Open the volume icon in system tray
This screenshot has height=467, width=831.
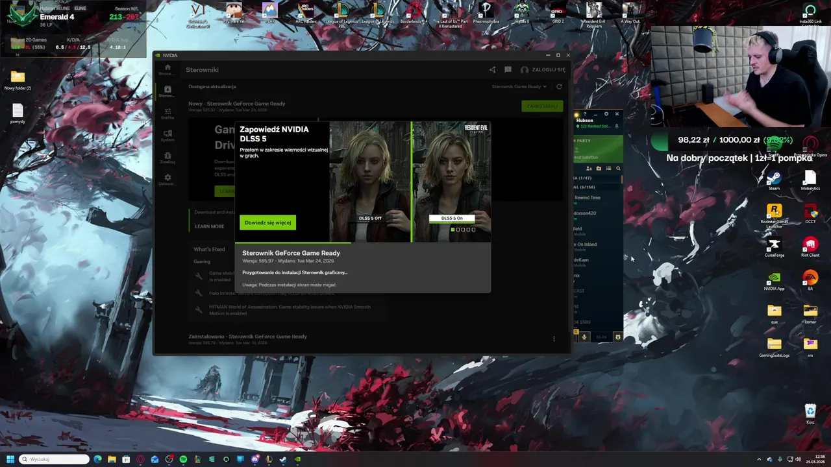tap(798, 459)
